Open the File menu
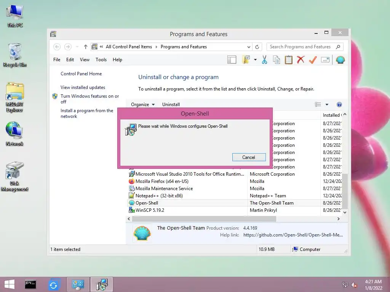The image size is (390, 292). coord(57,60)
